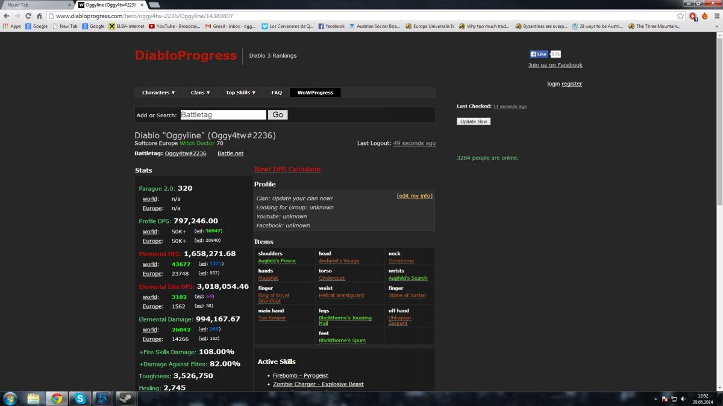The height and width of the screenshot is (406, 723).
Task: Go back using the browser back arrow
Action: pos(6,16)
